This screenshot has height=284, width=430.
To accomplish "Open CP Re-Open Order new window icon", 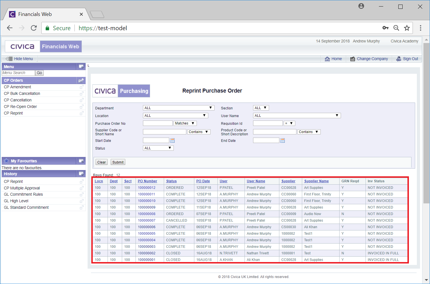I will pyautogui.click(x=82, y=107).
